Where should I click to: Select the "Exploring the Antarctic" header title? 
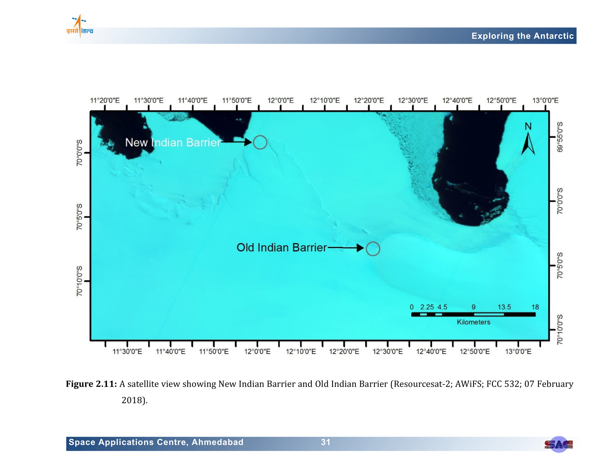pyautogui.click(x=522, y=36)
